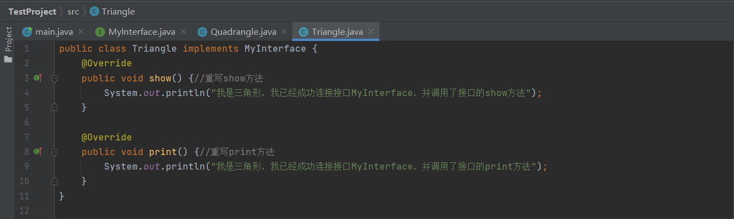
Task: Open the Project tool window side button
Action: click(x=8, y=39)
